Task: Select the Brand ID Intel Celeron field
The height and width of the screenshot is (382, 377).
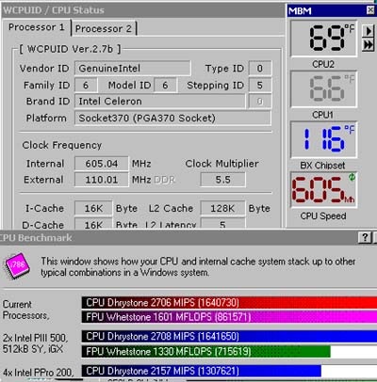Action: point(160,102)
